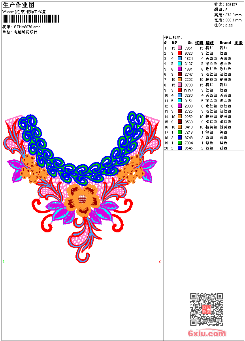Click the Brand column header
Screen dimensions: 245x341
click(x=225, y=43)
